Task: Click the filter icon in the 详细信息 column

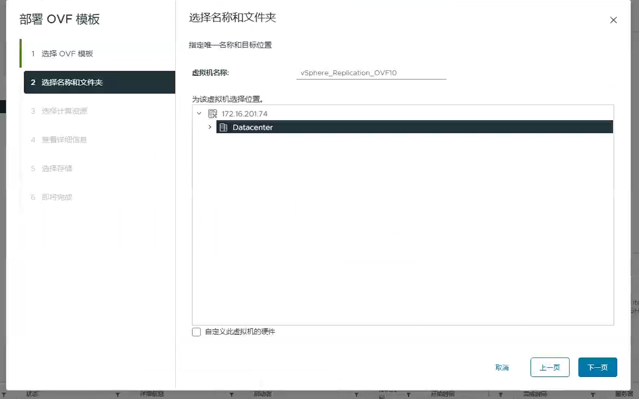Action: point(231,395)
